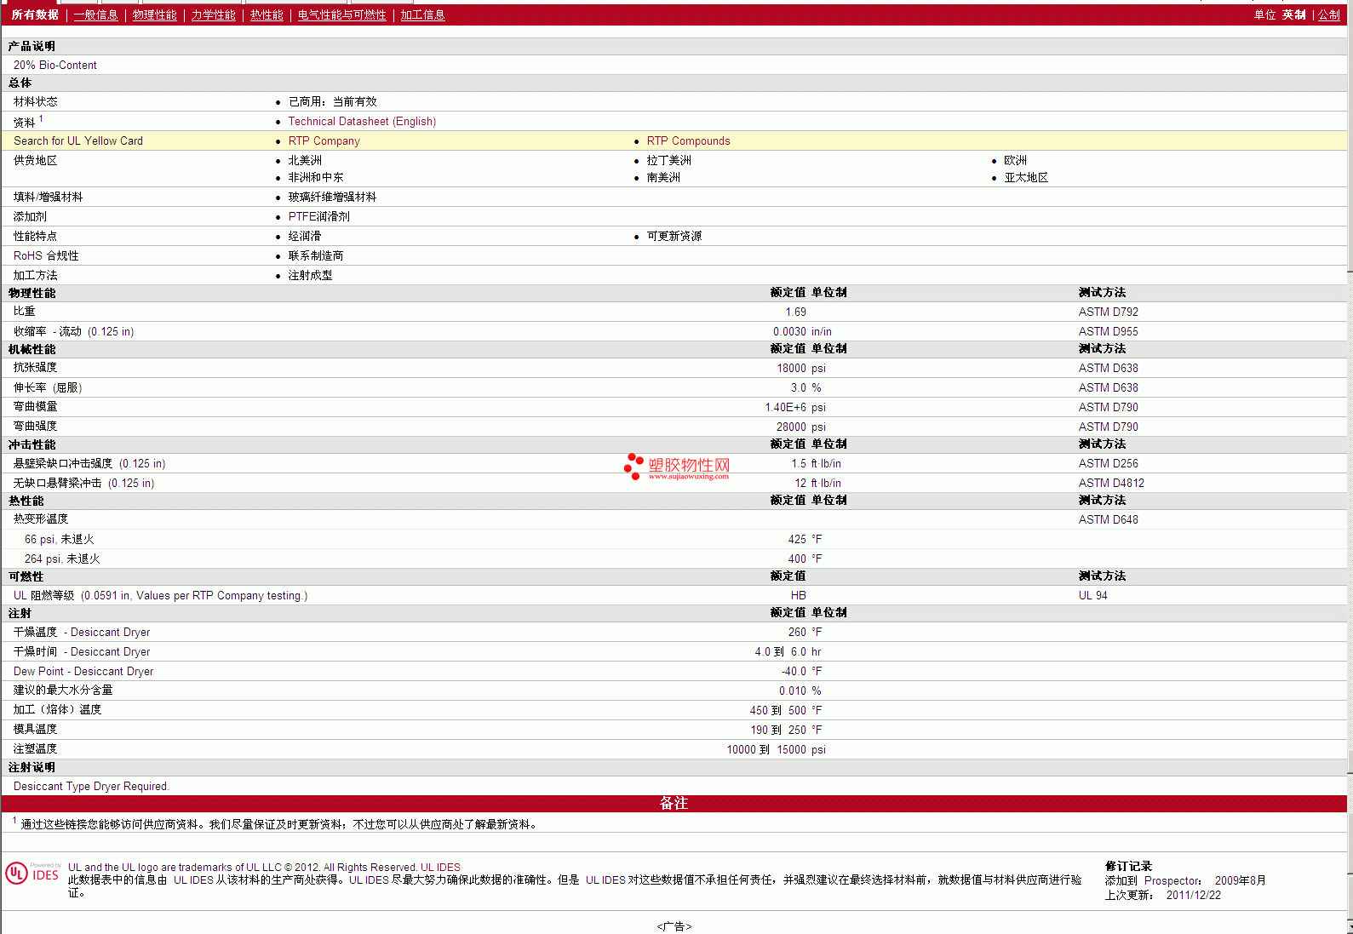Click the PTFE润滑剂 additive text
1353x934 pixels.
point(318,216)
